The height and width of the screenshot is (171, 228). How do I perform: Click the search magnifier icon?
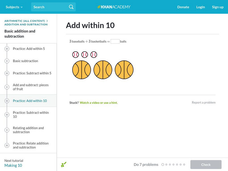pyautogui.click(x=71, y=7)
